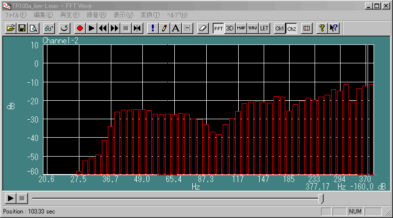Open the ファイル(F) menu
The width and height of the screenshot is (393, 218).
point(15,15)
